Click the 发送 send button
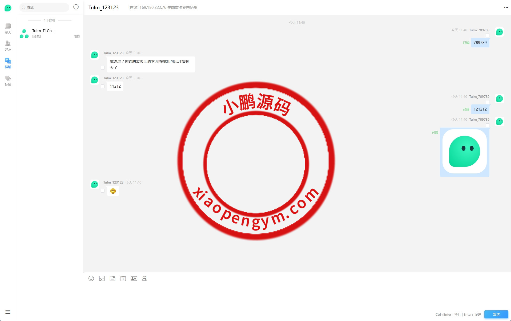 click(x=496, y=314)
